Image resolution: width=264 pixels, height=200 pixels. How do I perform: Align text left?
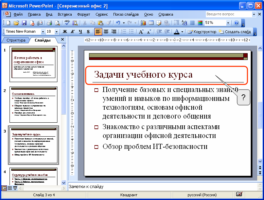click(98, 32)
